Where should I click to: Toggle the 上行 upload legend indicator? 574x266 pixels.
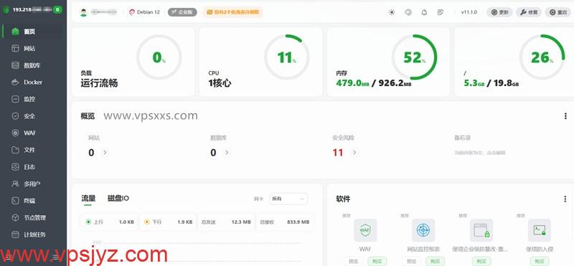88,222
